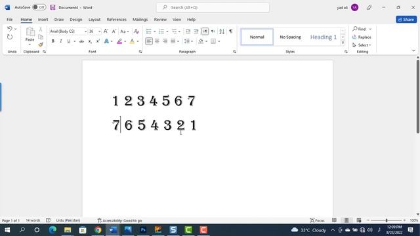Apply strikethrough formatting
The width and height of the screenshot is (420, 236).
coord(81,41)
